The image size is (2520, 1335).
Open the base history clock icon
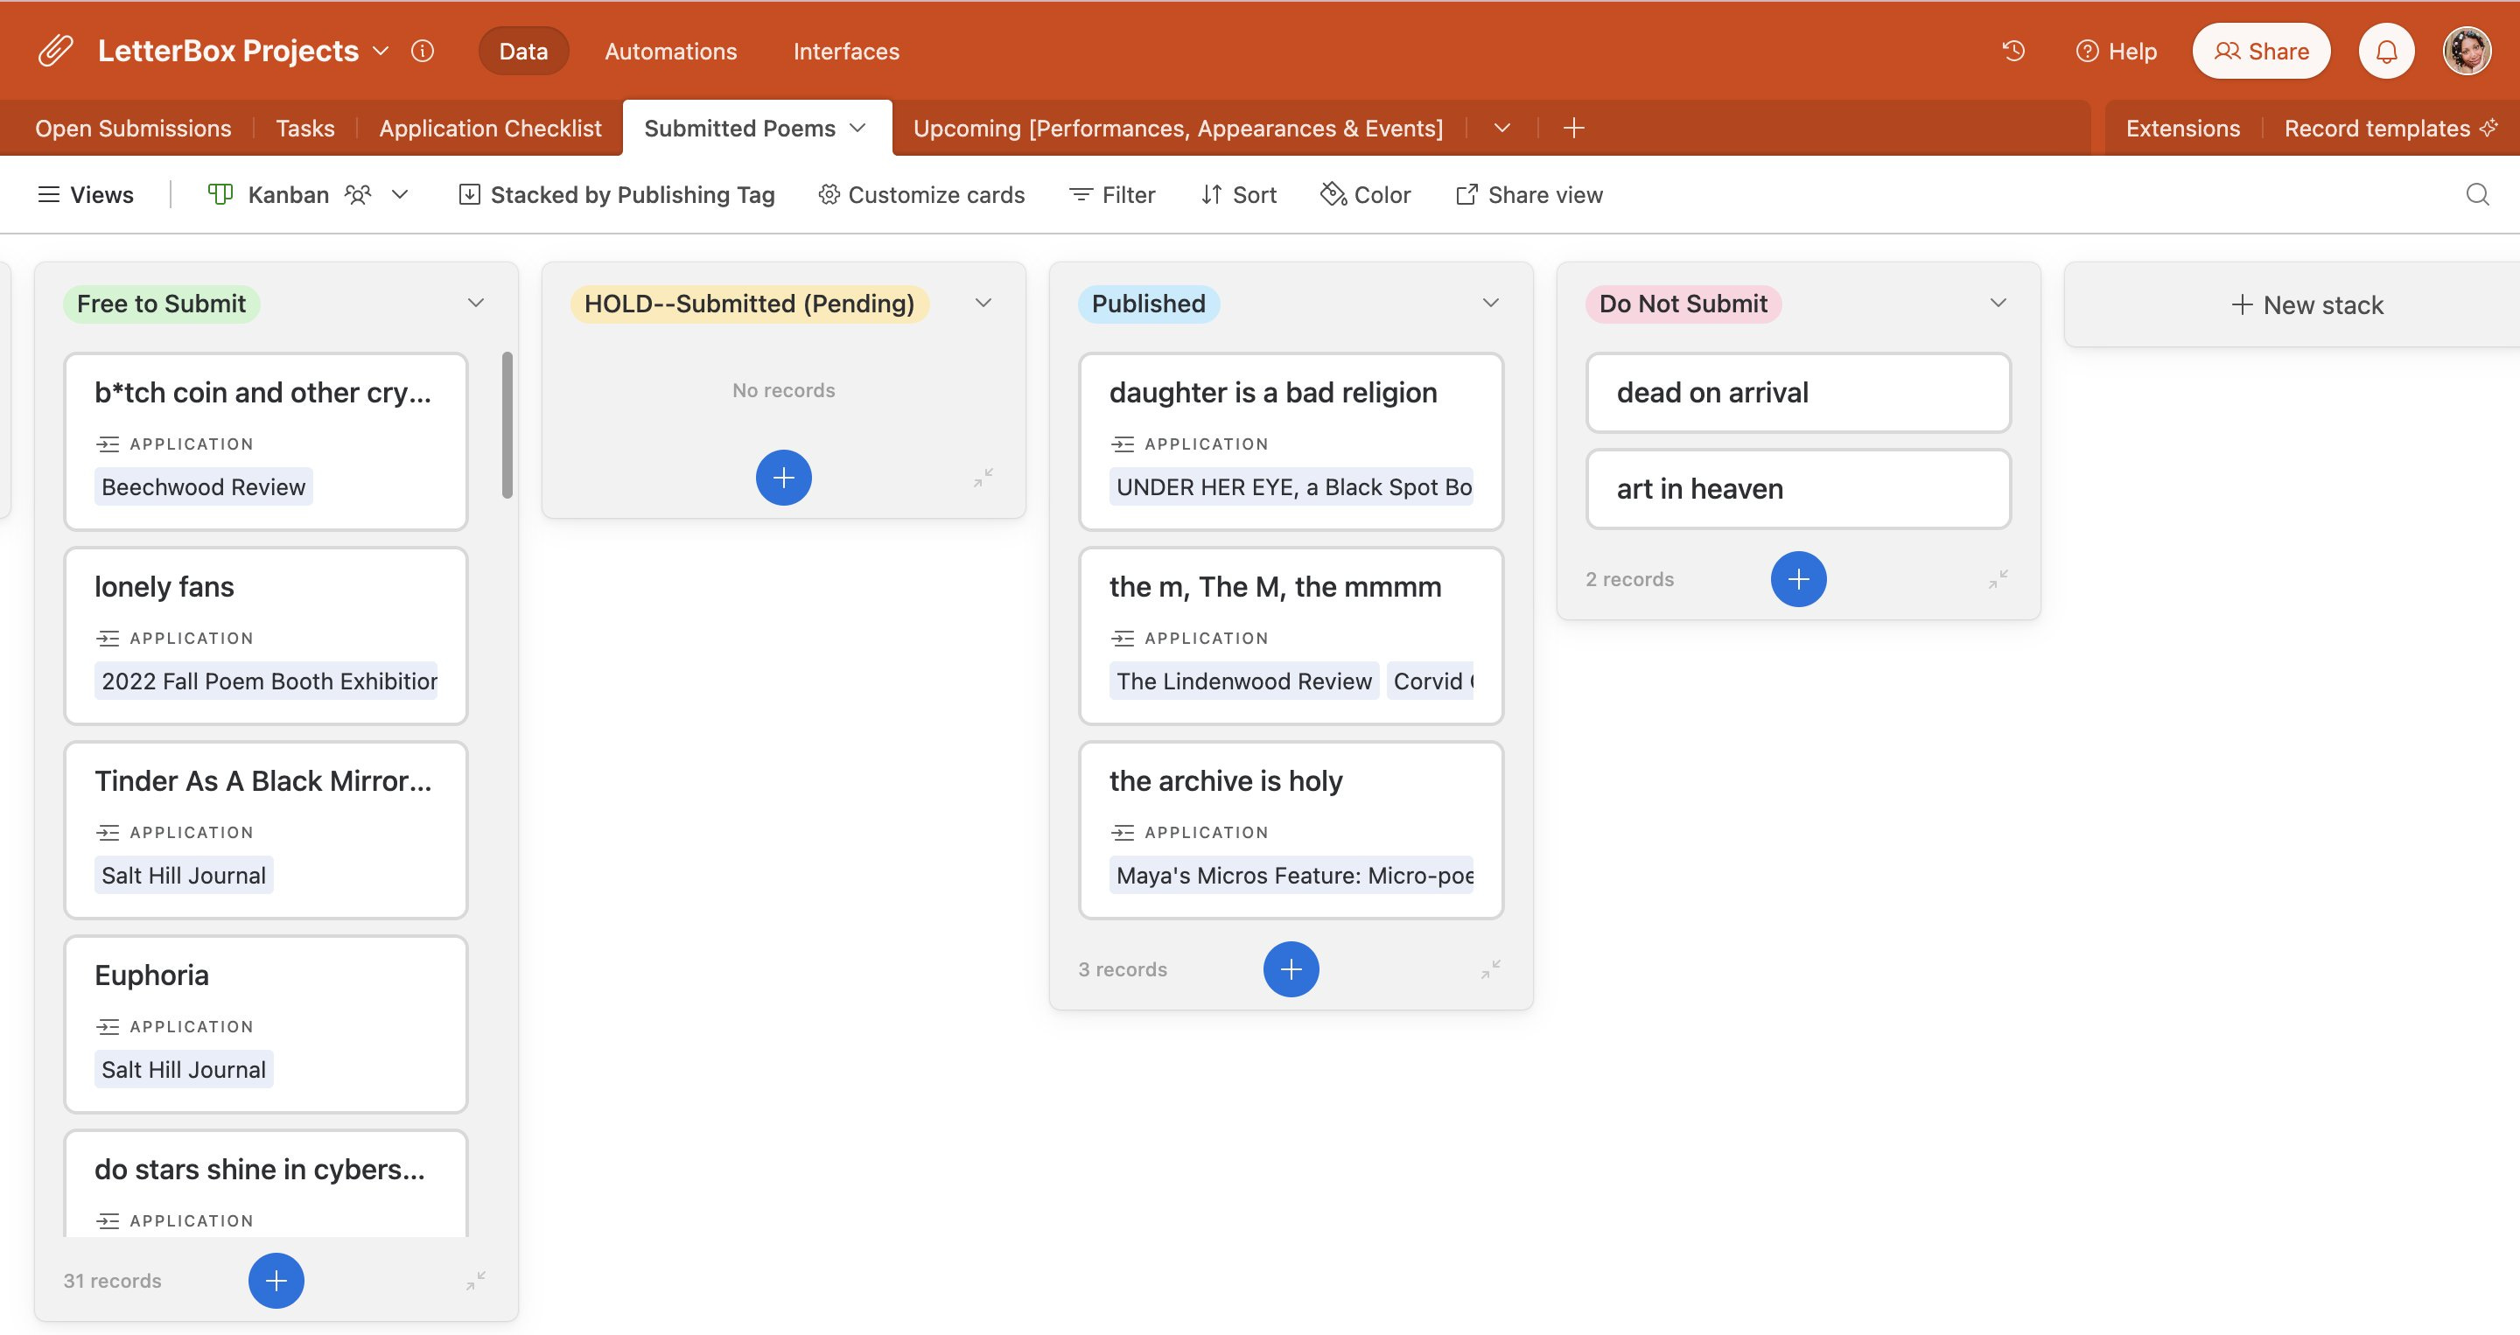click(x=2013, y=51)
